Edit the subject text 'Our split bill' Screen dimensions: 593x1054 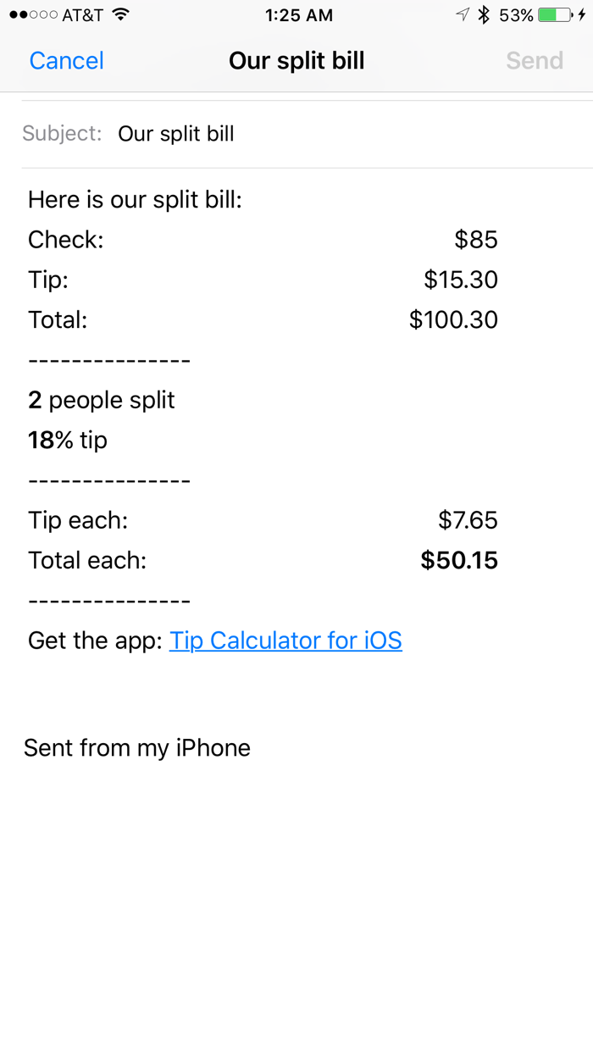[175, 133]
